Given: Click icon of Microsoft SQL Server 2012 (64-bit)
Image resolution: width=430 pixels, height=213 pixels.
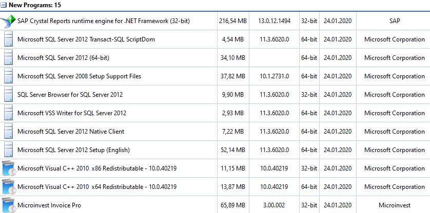Looking at the screenshot, I should pyautogui.click(x=9, y=57).
